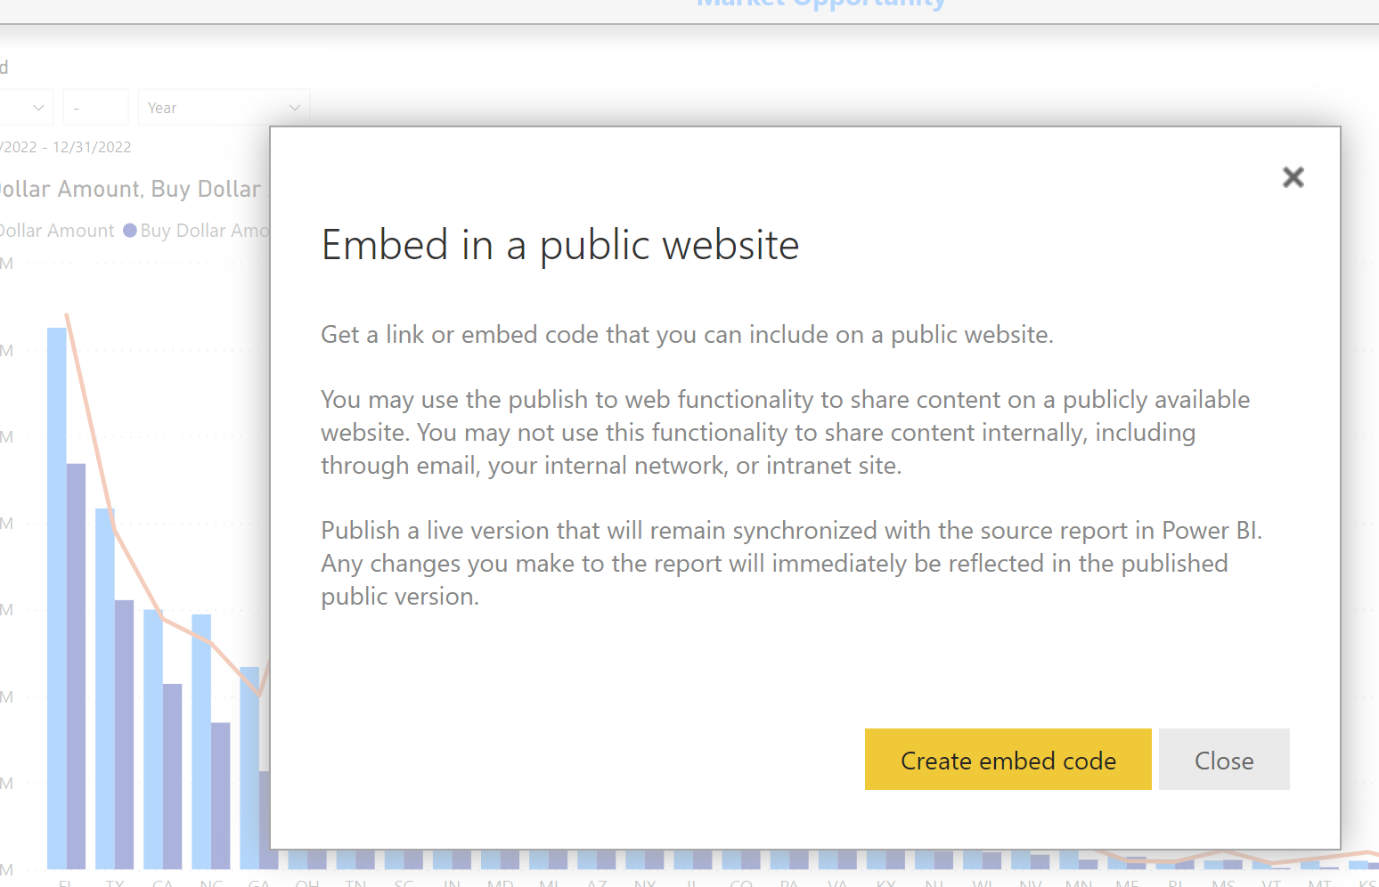This screenshot has height=887, width=1379.
Task: Click the purple TX bar
Action: (x=124, y=735)
